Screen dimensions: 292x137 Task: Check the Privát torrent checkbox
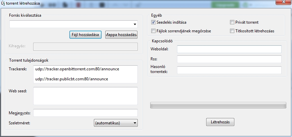[232, 22]
